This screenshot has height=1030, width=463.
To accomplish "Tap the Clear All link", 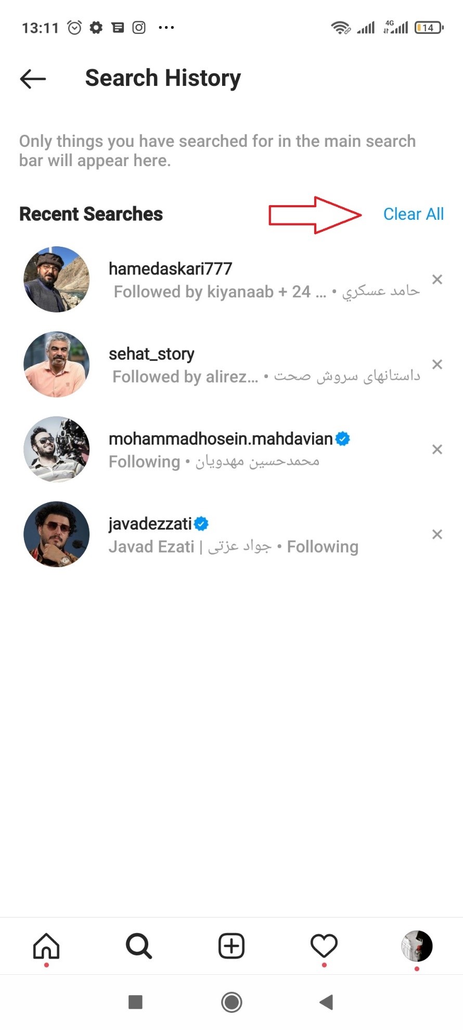I will pyautogui.click(x=414, y=213).
